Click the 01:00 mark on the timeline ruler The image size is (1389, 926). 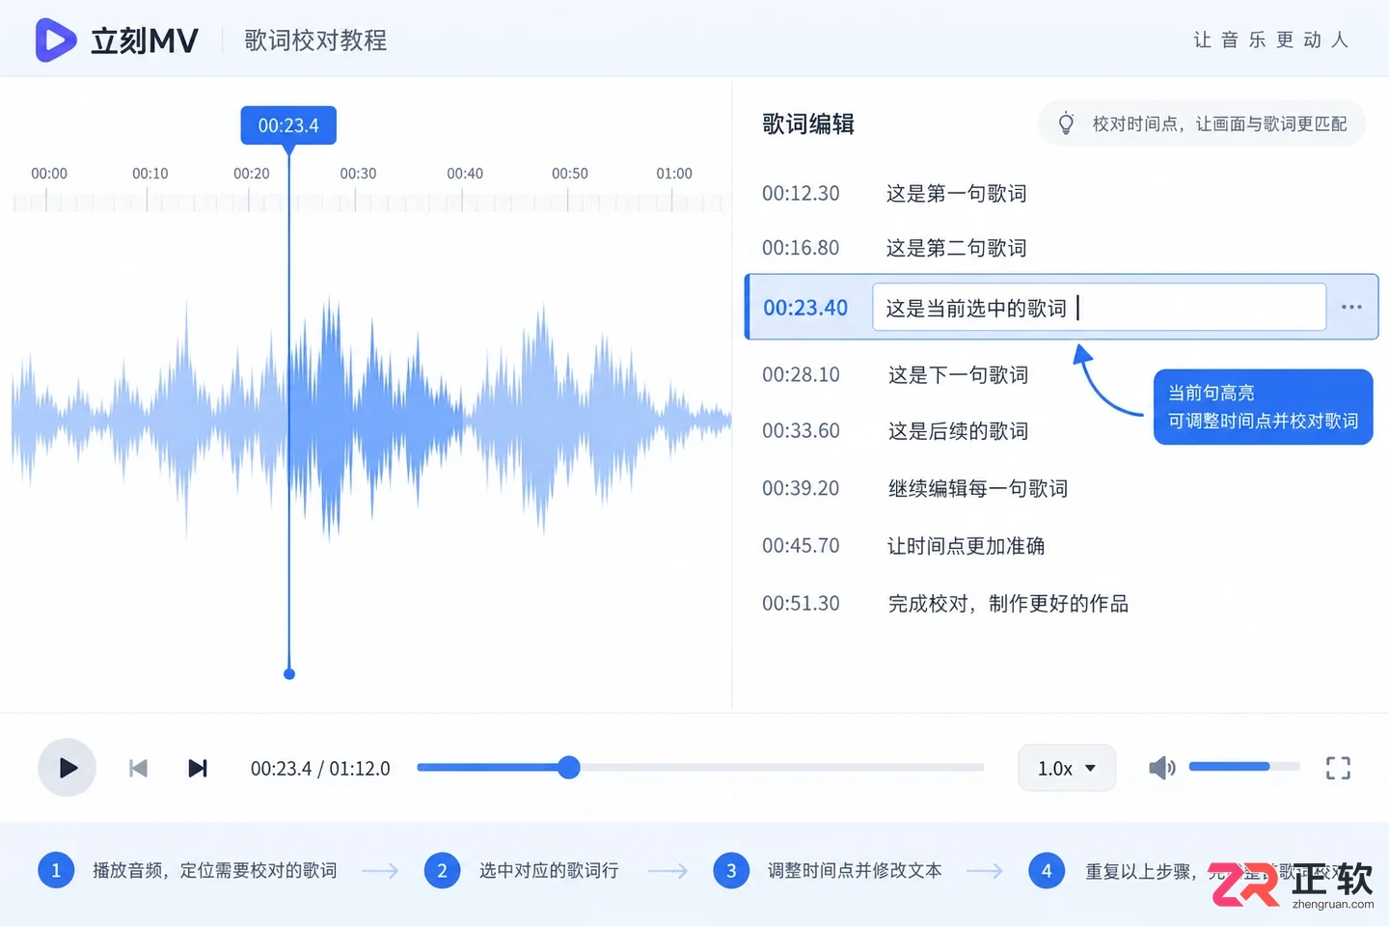[x=674, y=174]
